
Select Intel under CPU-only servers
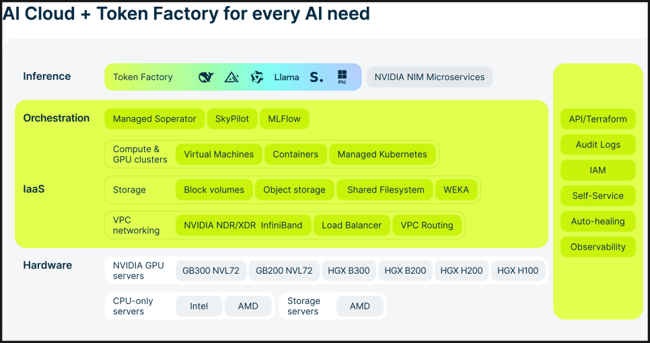click(x=198, y=306)
